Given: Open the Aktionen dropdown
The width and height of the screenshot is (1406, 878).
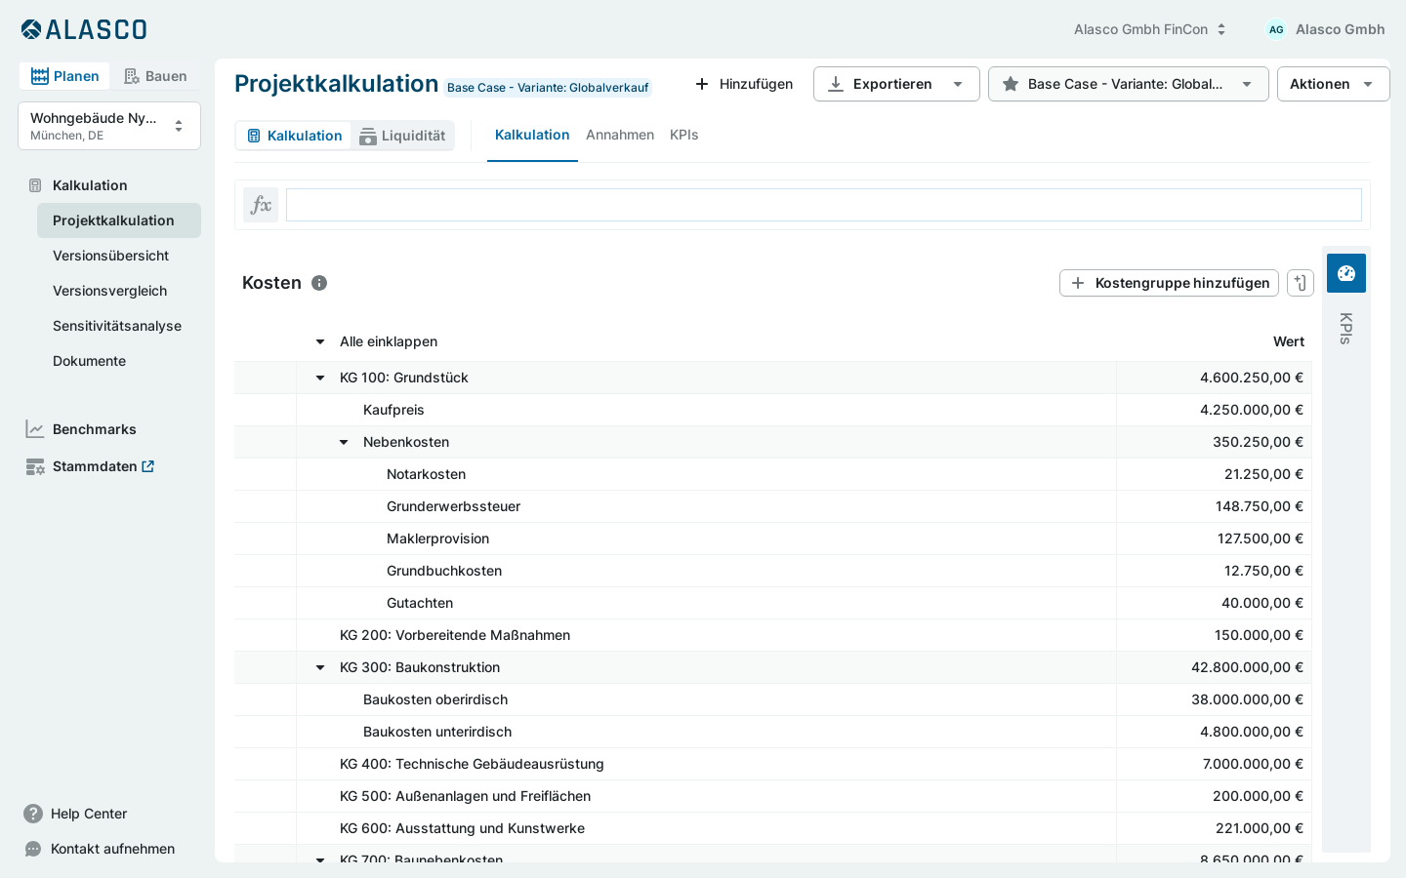Looking at the screenshot, I should pos(1333,84).
